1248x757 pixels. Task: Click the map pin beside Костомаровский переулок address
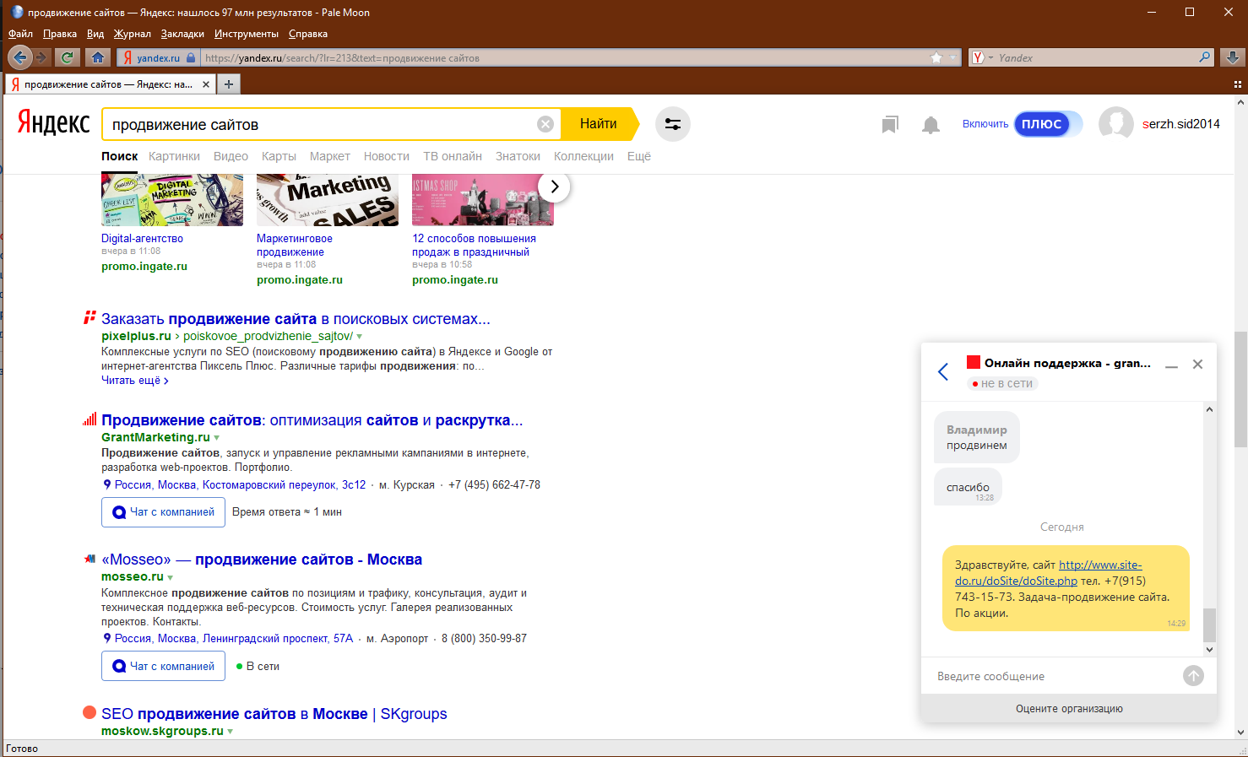(x=107, y=484)
